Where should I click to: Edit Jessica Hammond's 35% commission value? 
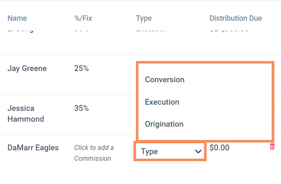tap(81, 108)
